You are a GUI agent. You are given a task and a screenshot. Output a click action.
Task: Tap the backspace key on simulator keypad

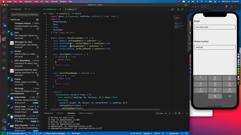click(230, 96)
